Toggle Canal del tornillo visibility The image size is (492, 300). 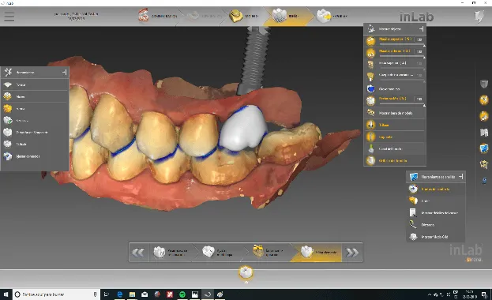395,148
